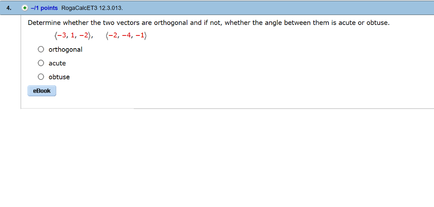Expand the green plus icon beside points
Viewport: 434px width, 207px height.
pyautogui.click(x=25, y=8)
